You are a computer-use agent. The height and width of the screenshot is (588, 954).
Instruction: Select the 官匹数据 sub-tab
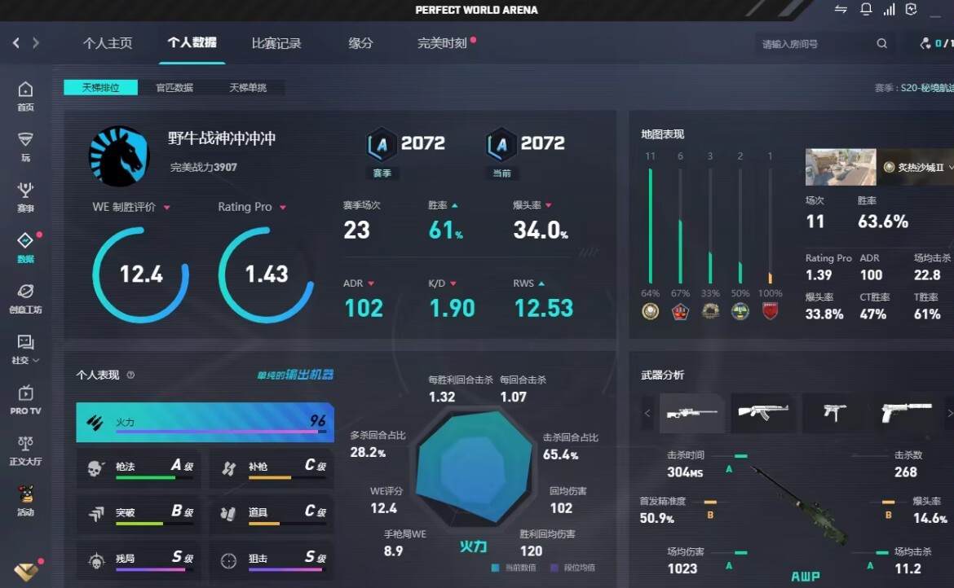point(174,87)
